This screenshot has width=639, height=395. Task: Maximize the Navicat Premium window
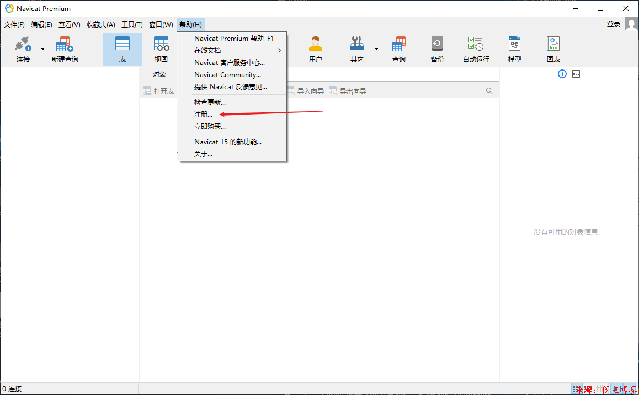coord(600,9)
